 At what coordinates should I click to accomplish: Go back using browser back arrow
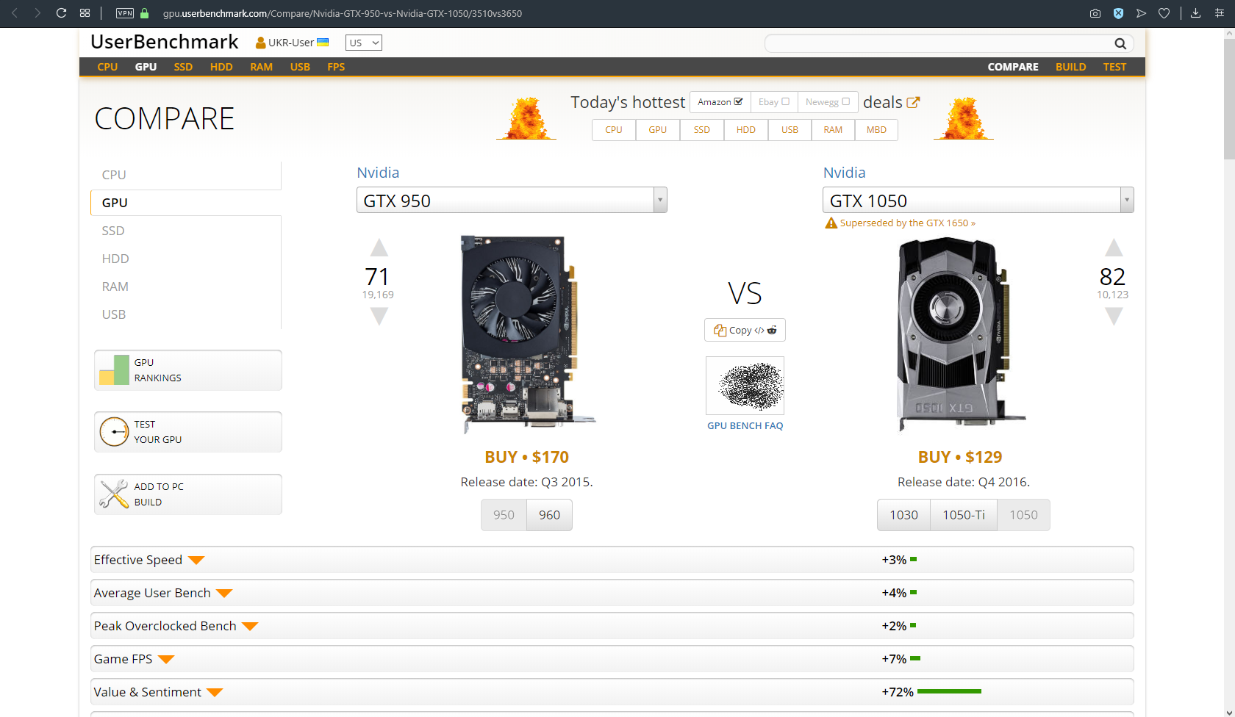(15, 13)
